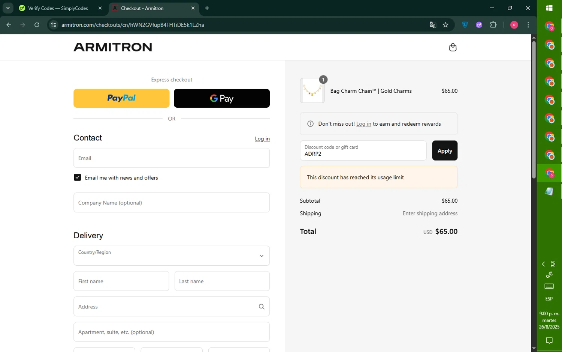
Task: Open a new browser tab
Action: click(x=207, y=8)
